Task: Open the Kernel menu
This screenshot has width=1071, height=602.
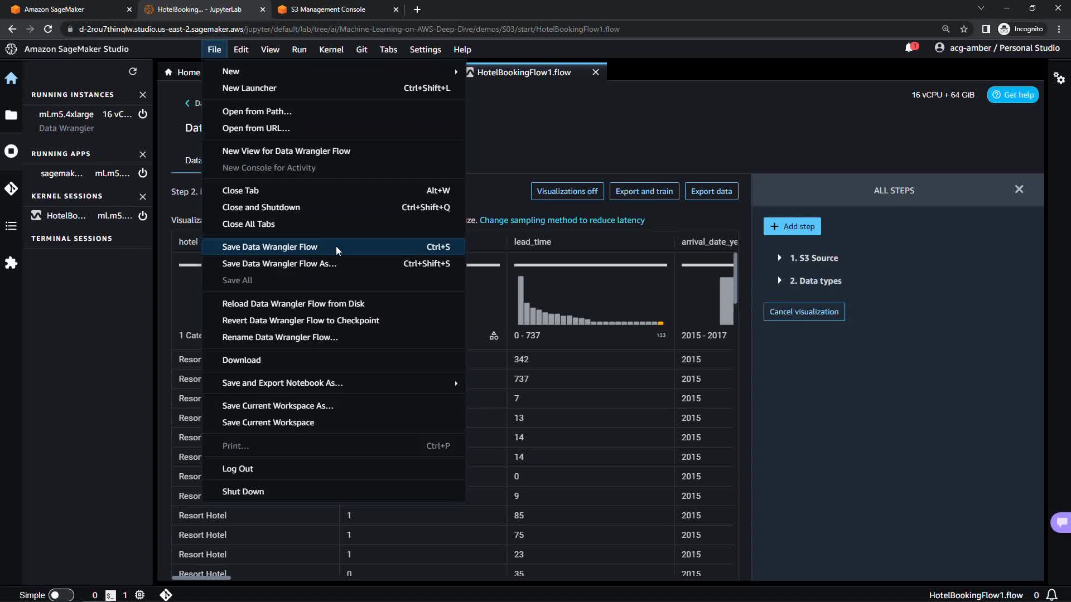Action: (331, 50)
